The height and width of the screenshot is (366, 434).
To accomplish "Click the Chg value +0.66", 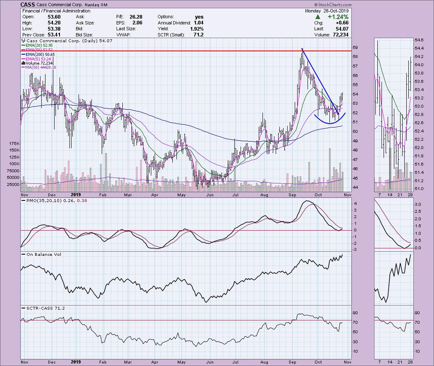I will pyautogui.click(x=342, y=23).
